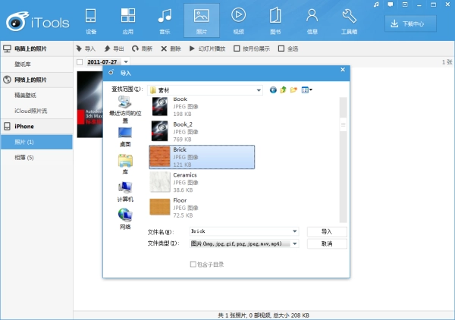Click the back arrow icon in dialog
This screenshot has width=455, height=320.
click(273, 90)
